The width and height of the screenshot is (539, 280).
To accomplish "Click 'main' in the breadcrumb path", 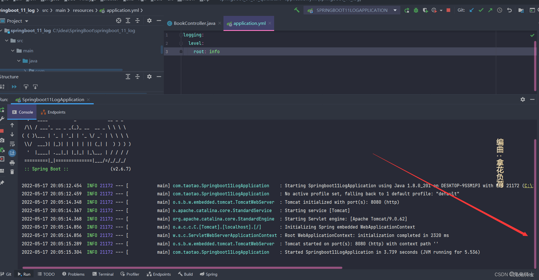I will pos(60,10).
